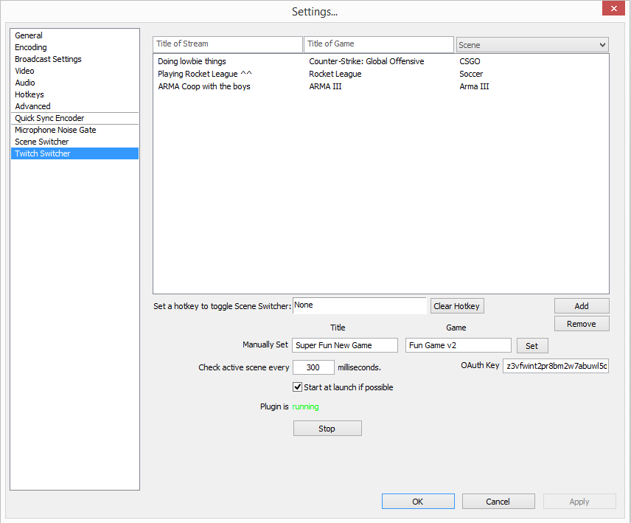Toggle Start at launch if possible checkbox
Viewport: 631px width, 523px height.
pyautogui.click(x=298, y=387)
